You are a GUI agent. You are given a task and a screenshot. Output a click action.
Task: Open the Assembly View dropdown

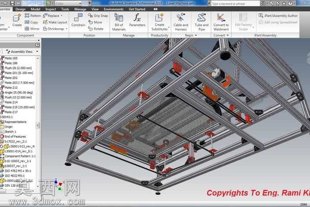(x=37, y=52)
